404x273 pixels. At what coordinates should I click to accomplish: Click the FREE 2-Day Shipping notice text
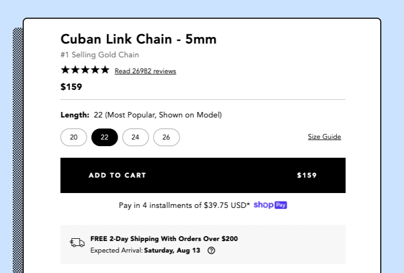pos(164,239)
